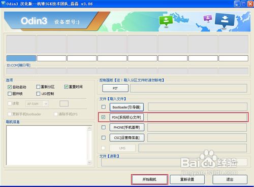The width and height of the screenshot is (254, 187).
Task: Click the CSC[运营商信息] button
Action: coord(127,138)
